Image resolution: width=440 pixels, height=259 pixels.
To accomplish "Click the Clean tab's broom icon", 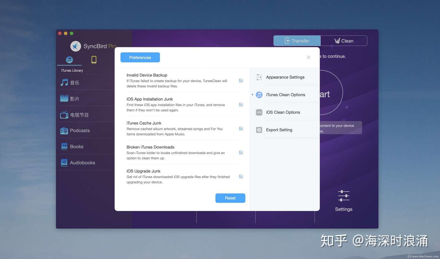I will click(x=337, y=41).
